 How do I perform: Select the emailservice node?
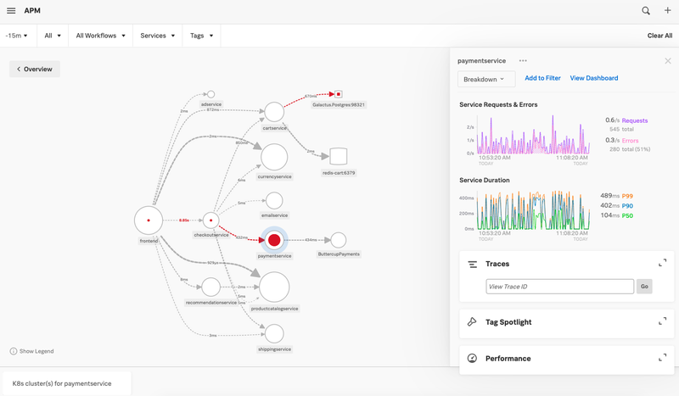(274, 201)
